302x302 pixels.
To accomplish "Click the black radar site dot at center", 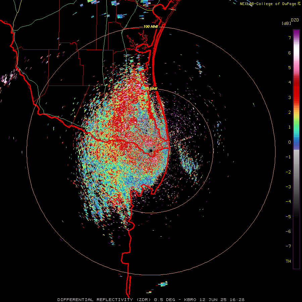I will tap(151, 151).
